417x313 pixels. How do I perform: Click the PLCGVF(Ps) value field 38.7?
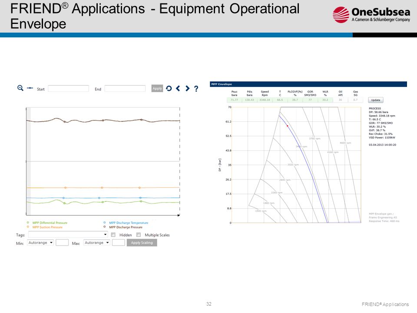[x=295, y=100]
